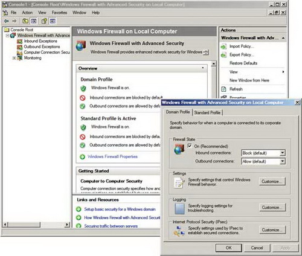Click the tree pane horizontal scrollbar
The image size is (302, 256).
pos(37,225)
